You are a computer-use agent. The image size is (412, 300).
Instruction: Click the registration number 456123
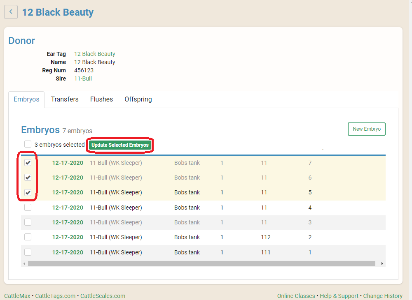84,70
